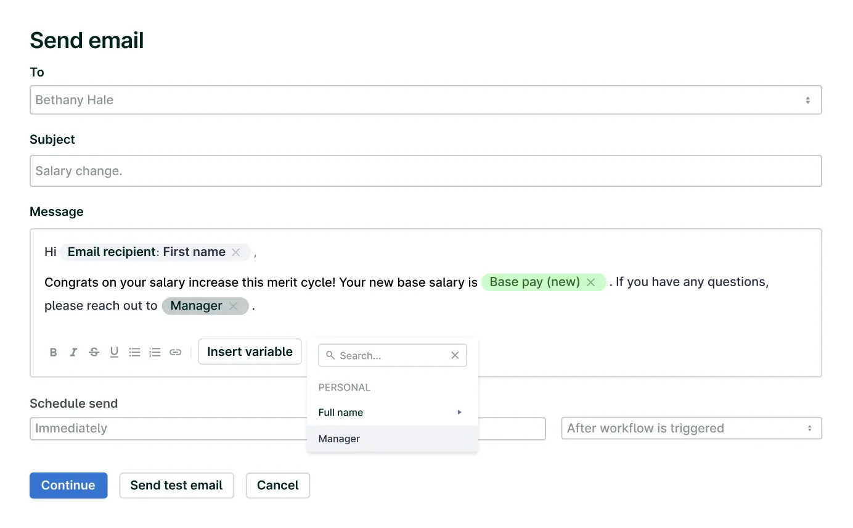Open the To recipient dropdown
Image resolution: width=853 pixels, height=528 pixels.
(x=425, y=100)
